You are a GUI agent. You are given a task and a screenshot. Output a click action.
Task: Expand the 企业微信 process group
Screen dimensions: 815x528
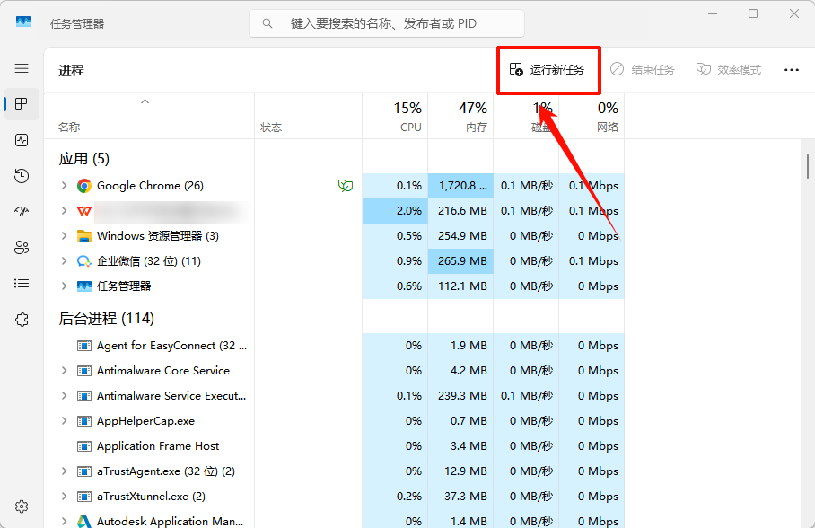pos(64,261)
